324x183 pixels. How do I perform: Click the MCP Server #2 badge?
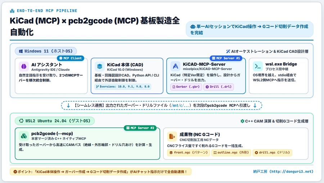(x=140, y=128)
